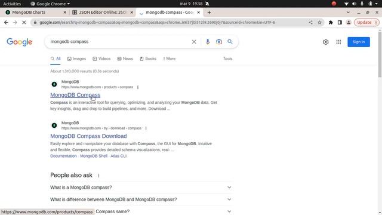Open the More search filters dropdown
Screen dimensions: 382x215
[x=170, y=59]
